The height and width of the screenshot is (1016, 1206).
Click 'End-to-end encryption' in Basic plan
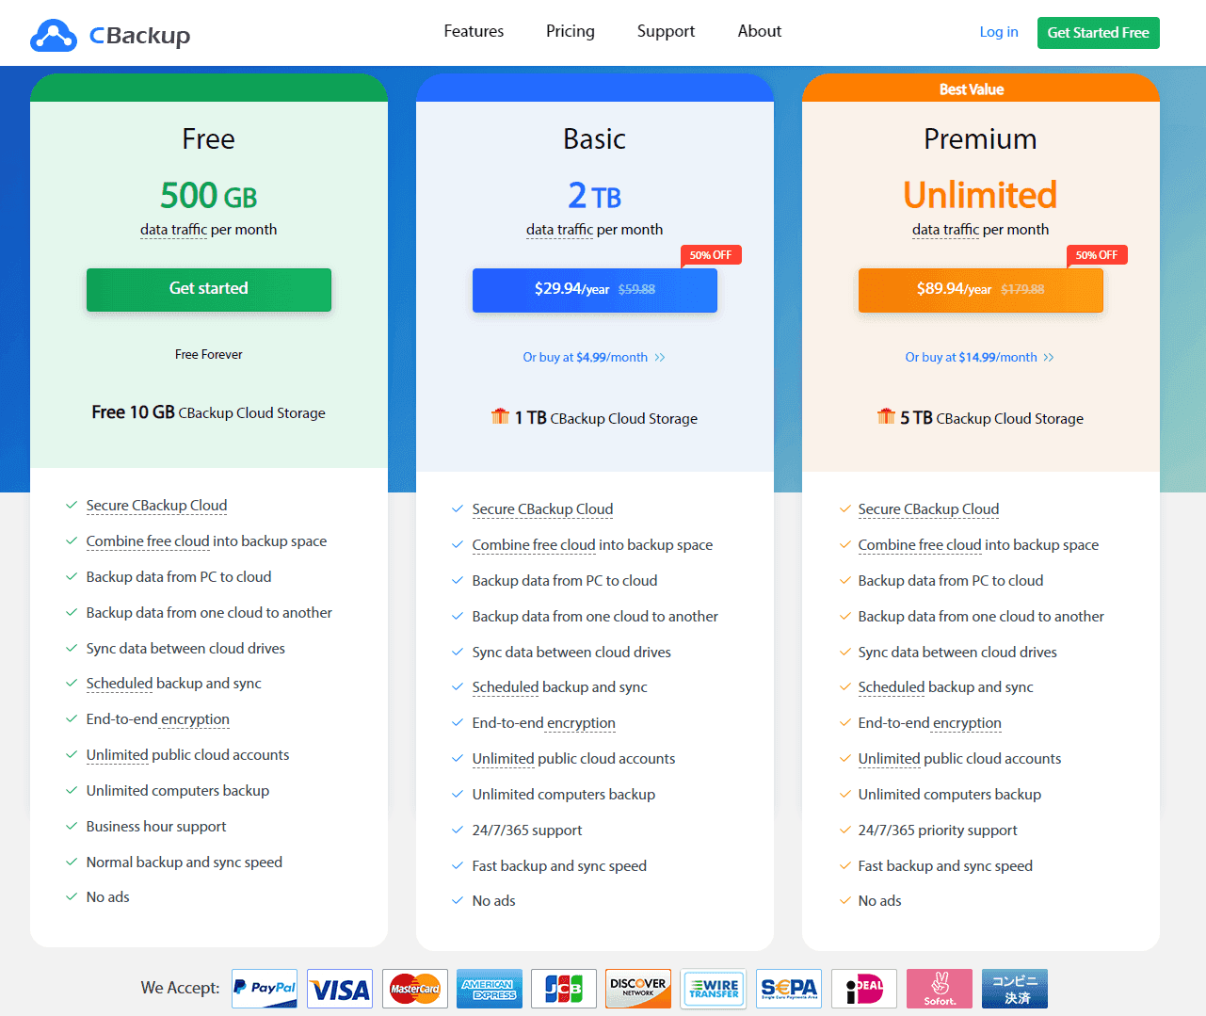tap(543, 723)
